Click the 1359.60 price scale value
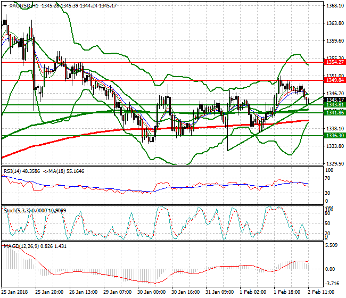Image resolution: width=346 pixels, height=298 pixels. (335, 41)
